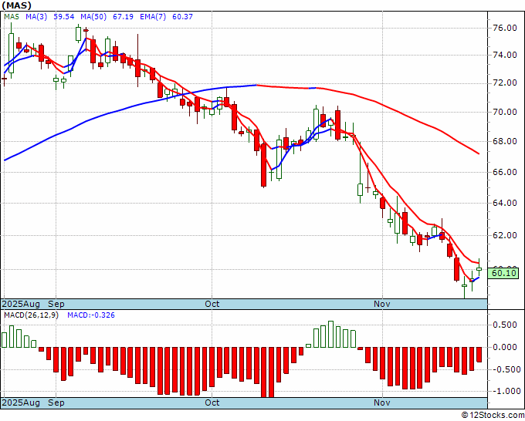Click the Nov marker on price timeline
The image size is (525, 421).
pyautogui.click(x=382, y=304)
